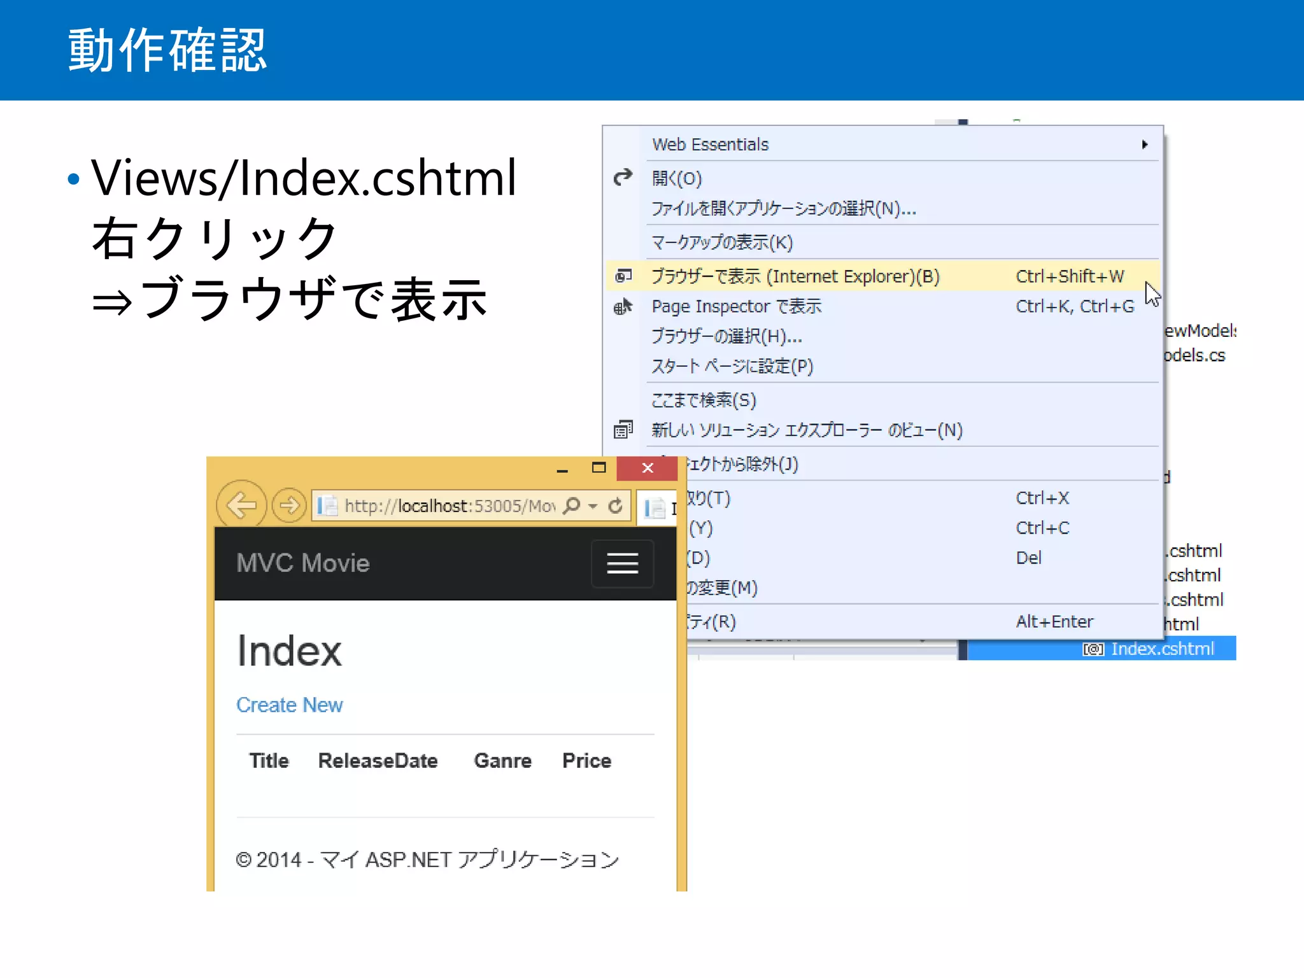Toggle the hamburger navigation menu
1304x978 pixels.
pyautogui.click(x=622, y=563)
